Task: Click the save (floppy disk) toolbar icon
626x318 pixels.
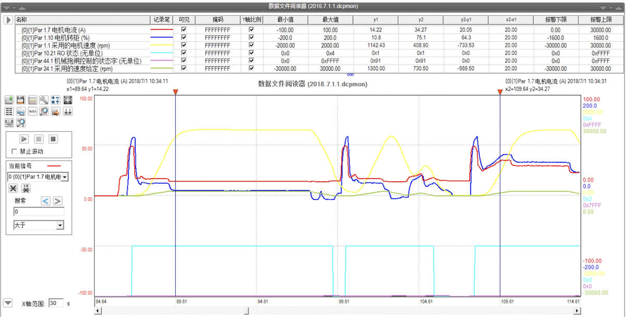Action: pyautogui.click(x=21, y=100)
